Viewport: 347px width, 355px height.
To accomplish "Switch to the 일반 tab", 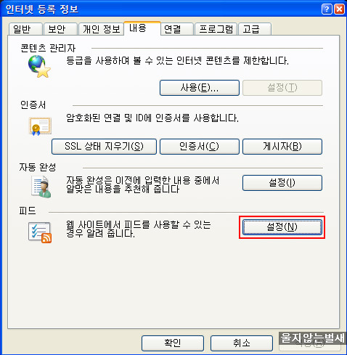I will pos(25,29).
